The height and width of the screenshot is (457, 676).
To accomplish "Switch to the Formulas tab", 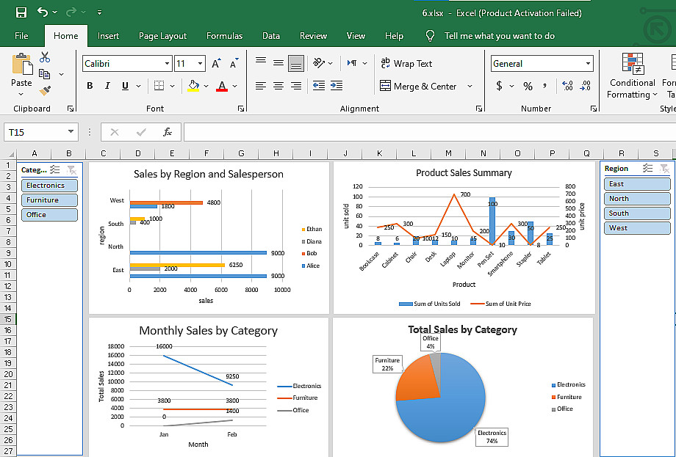I will click(x=224, y=36).
